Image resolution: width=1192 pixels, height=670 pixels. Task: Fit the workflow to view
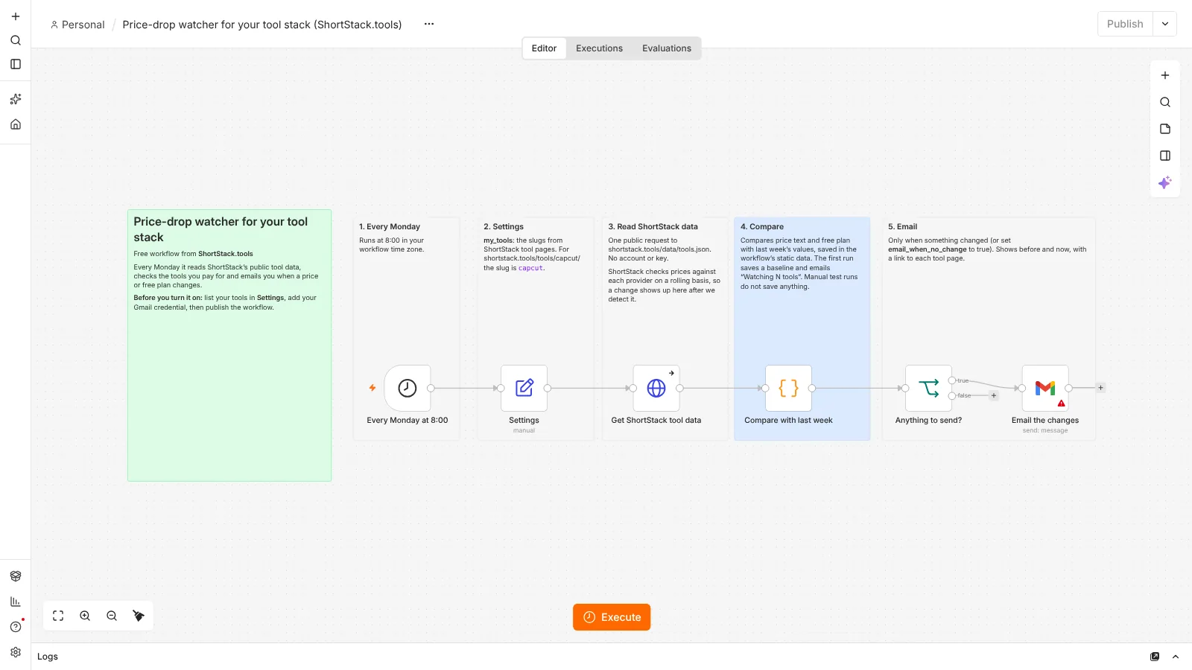[x=58, y=616]
